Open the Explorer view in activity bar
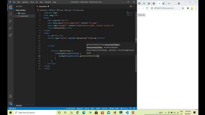 point(11,7)
